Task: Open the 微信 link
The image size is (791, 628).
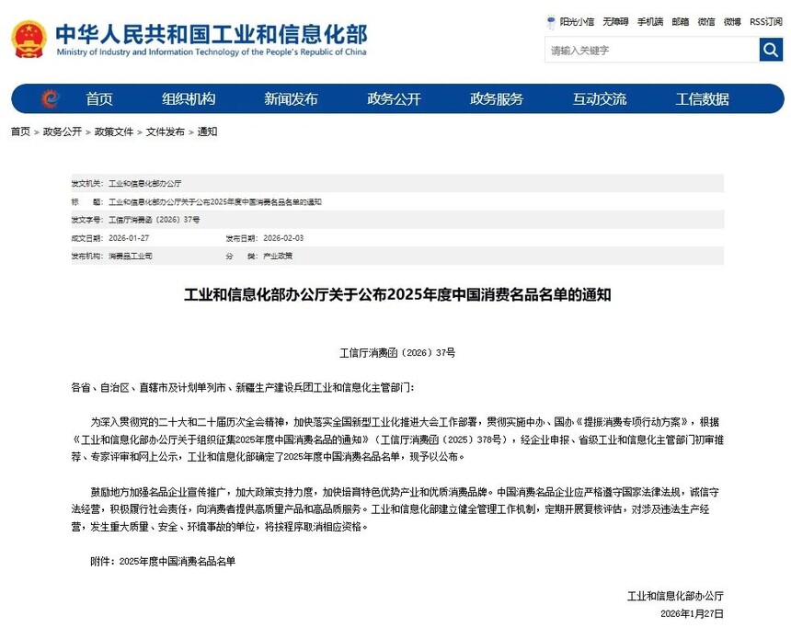Action: coord(706,22)
